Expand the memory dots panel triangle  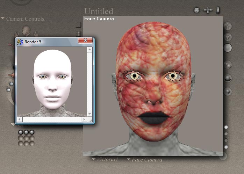pyautogui.click(x=13, y=124)
